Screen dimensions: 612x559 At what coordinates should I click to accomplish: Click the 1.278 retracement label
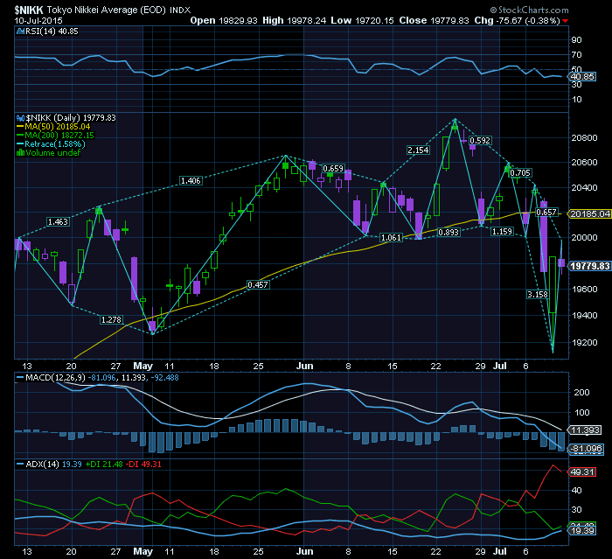pyautogui.click(x=111, y=319)
